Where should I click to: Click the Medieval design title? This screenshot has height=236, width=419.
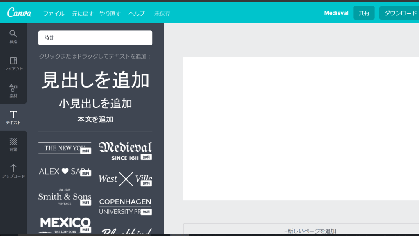(336, 13)
